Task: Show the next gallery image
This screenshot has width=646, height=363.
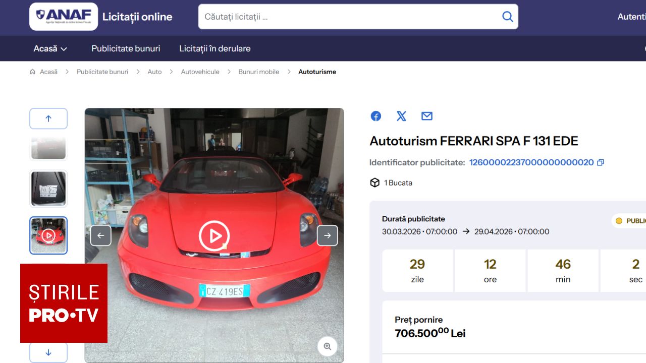Action: [328, 235]
